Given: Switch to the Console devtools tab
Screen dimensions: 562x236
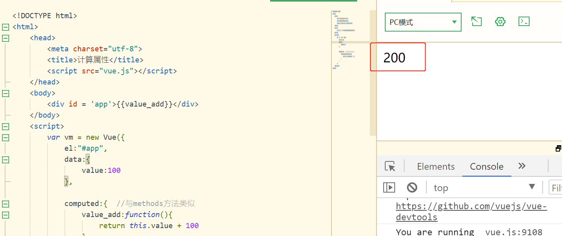Looking at the screenshot, I should (486, 167).
